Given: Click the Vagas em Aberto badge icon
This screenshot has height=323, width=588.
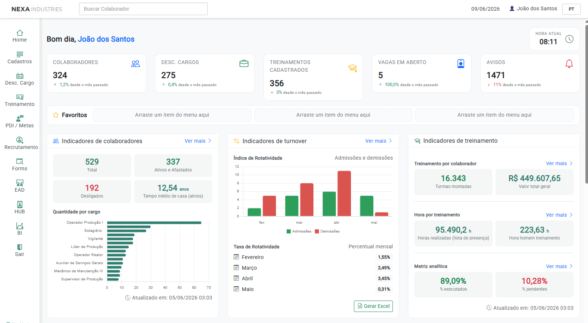Looking at the screenshot, I should coord(461,64).
